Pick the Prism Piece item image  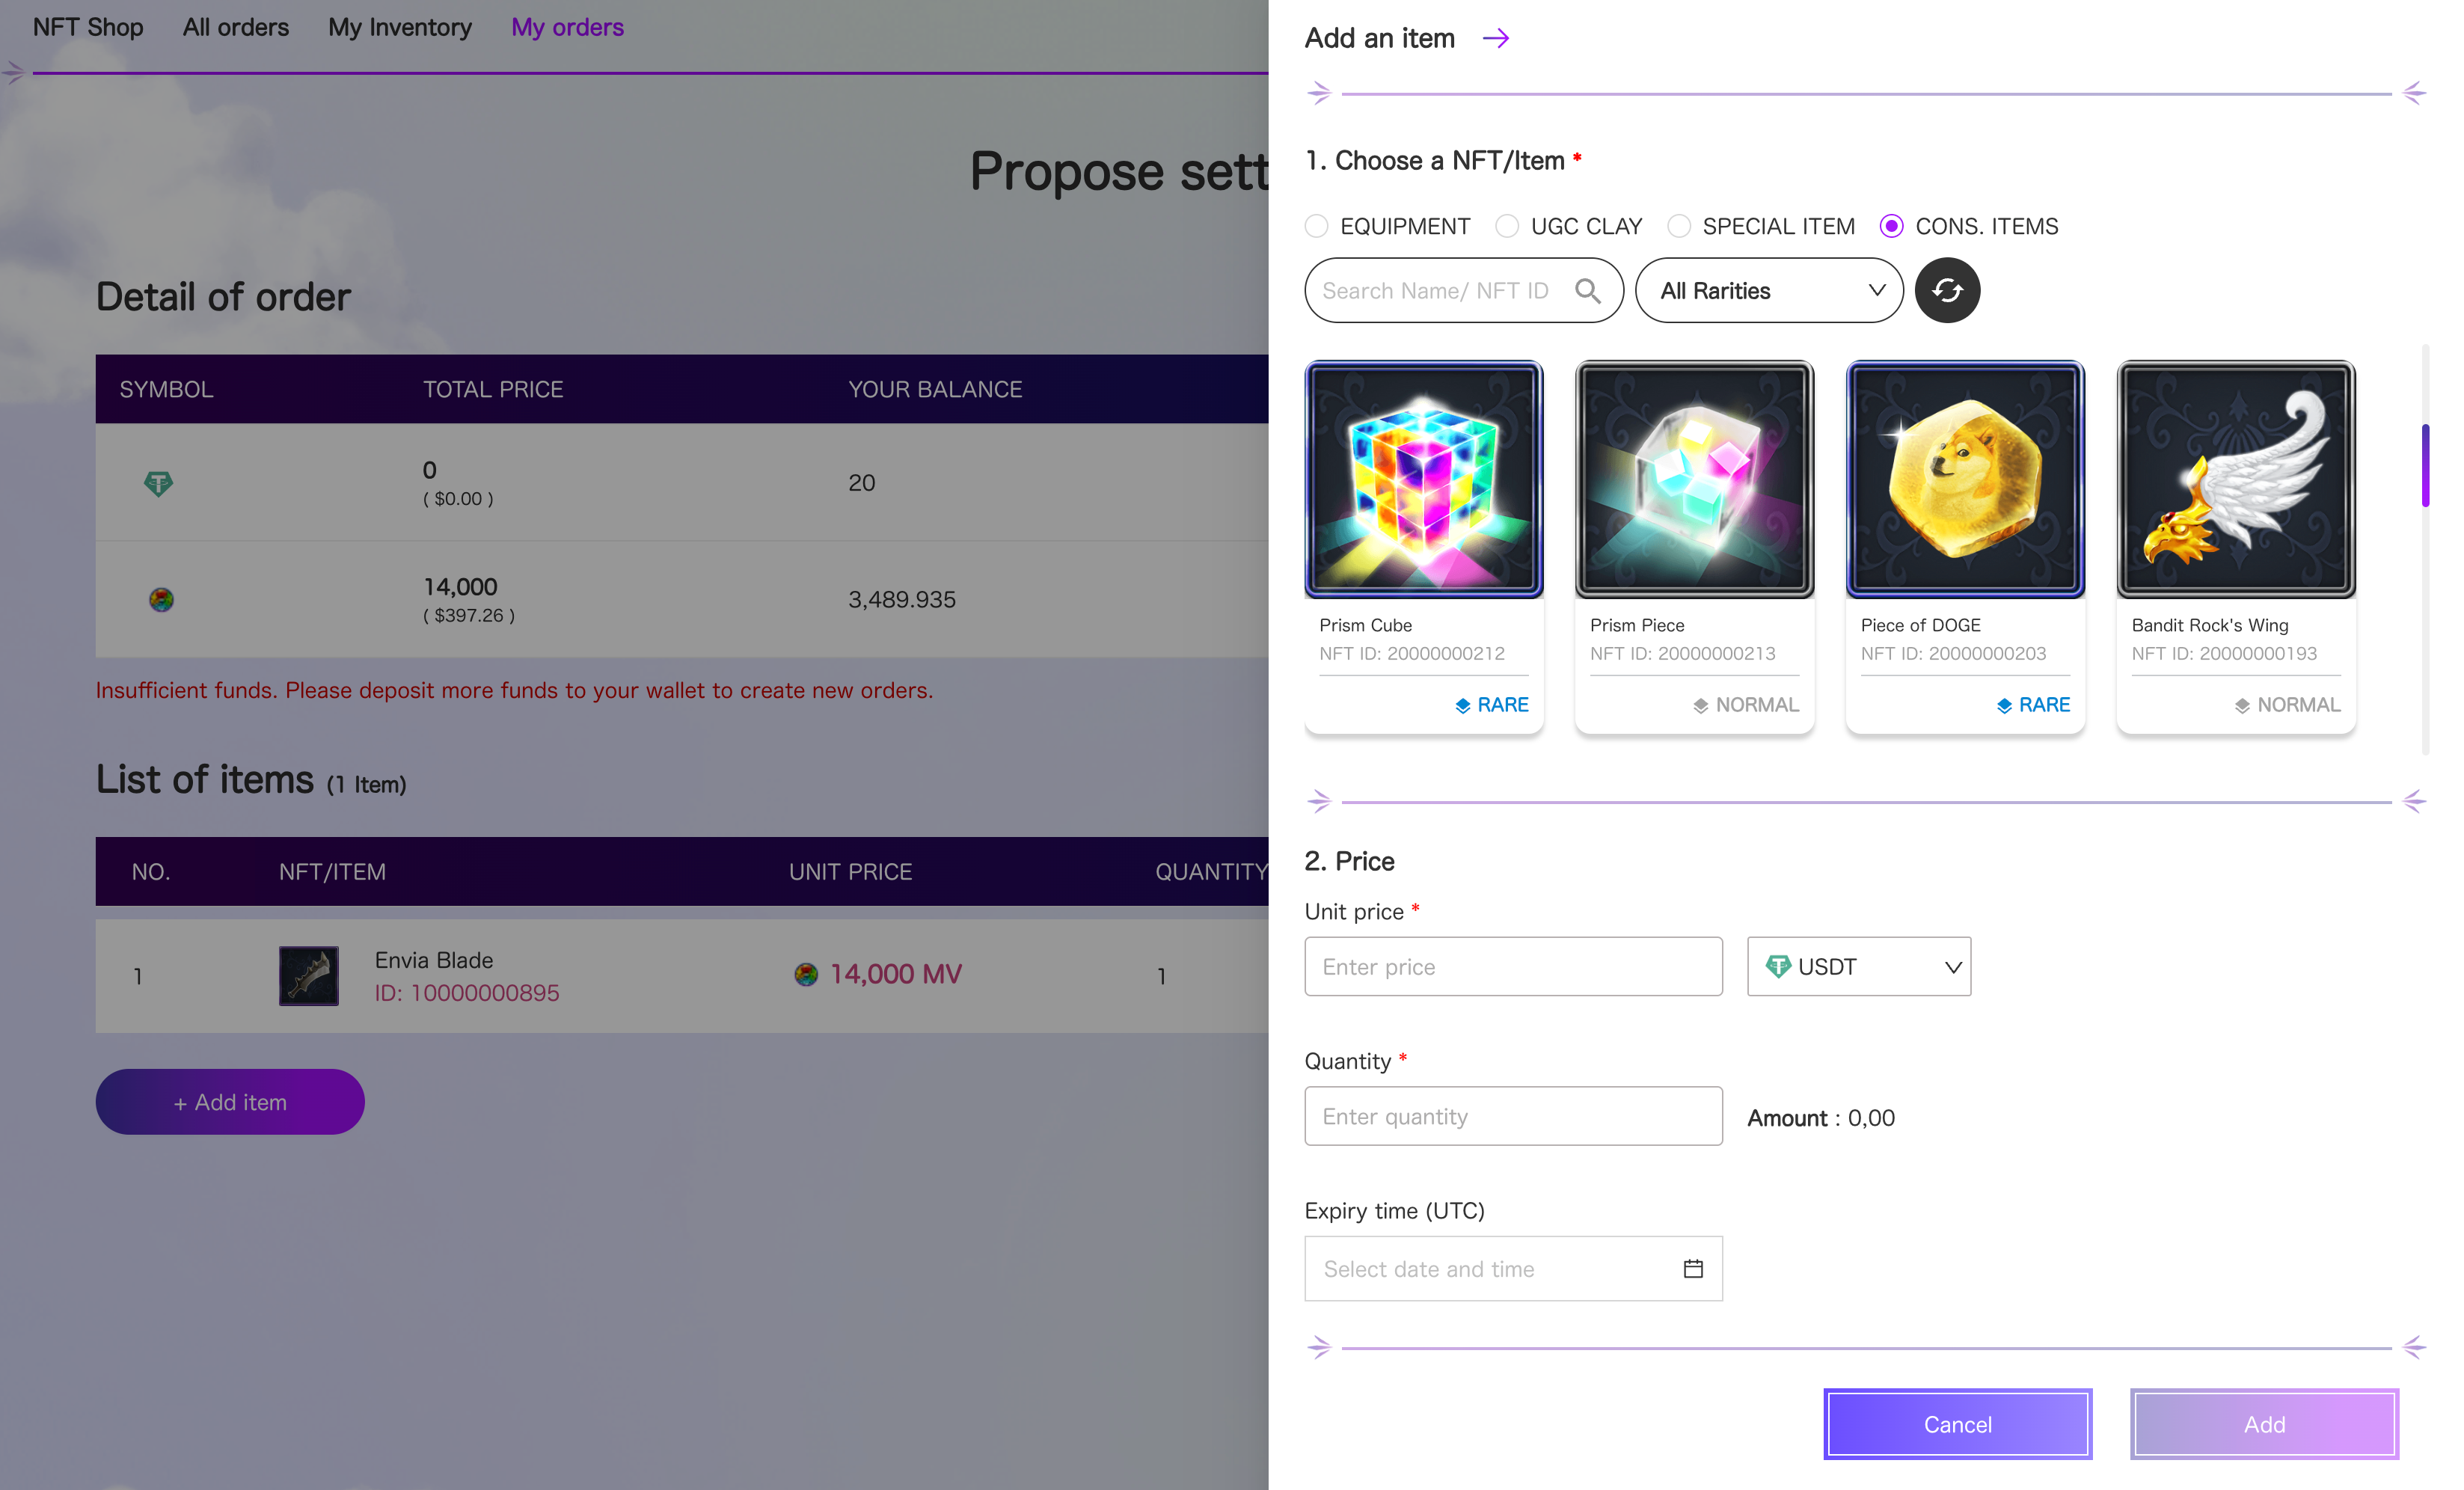tap(1693, 480)
